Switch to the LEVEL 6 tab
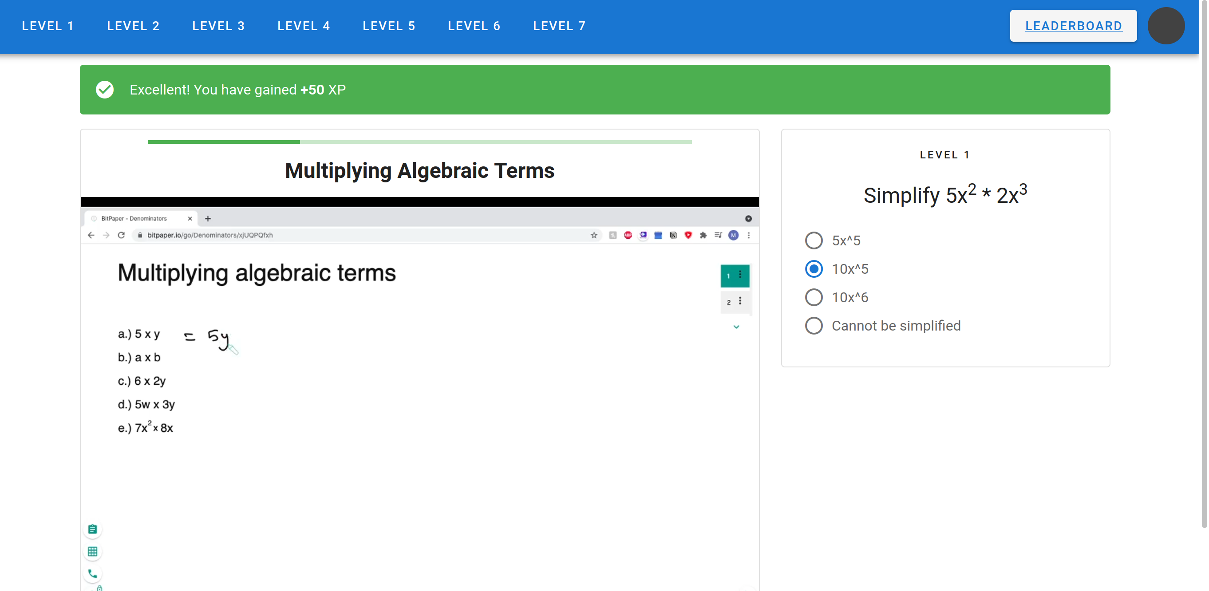The height and width of the screenshot is (591, 1209). click(x=474, y=26)
